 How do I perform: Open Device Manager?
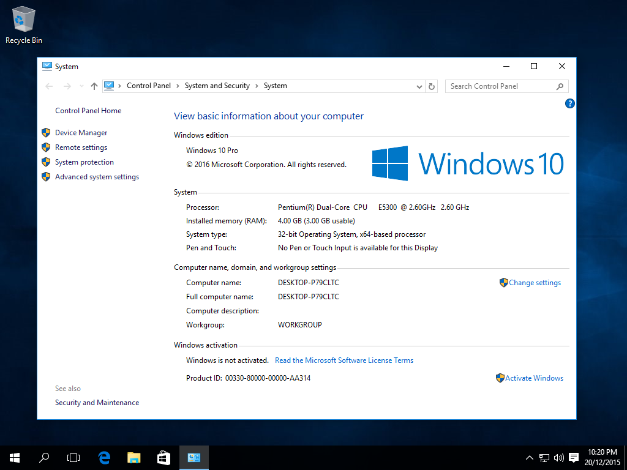81,133
